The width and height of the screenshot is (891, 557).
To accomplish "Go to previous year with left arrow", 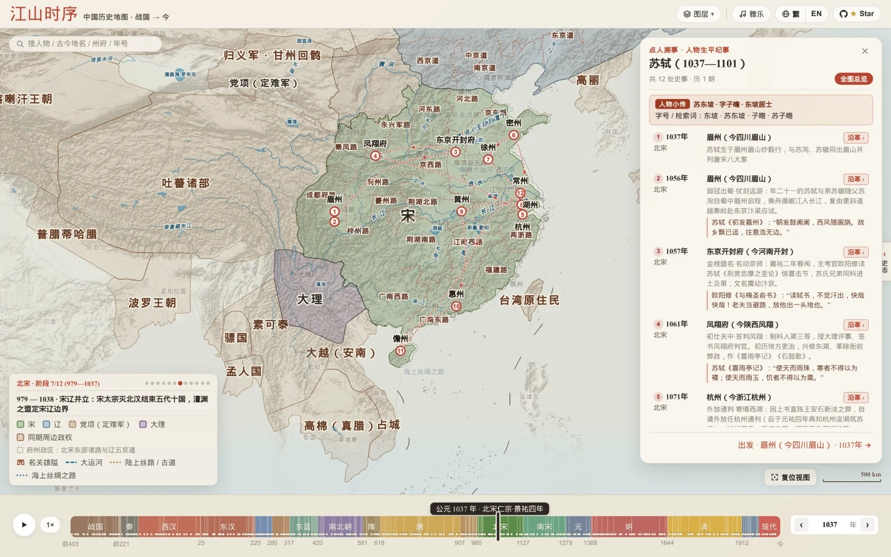I will (801, 525).
